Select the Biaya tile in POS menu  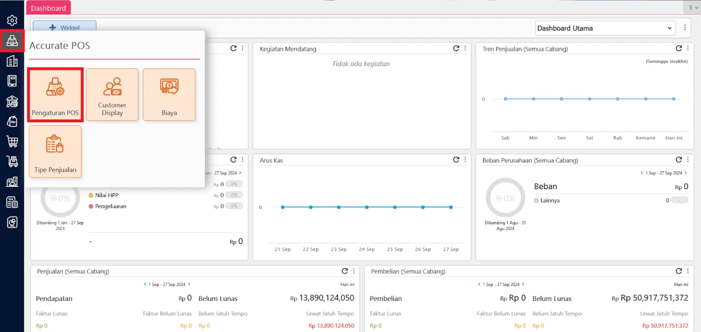point(169,95)
